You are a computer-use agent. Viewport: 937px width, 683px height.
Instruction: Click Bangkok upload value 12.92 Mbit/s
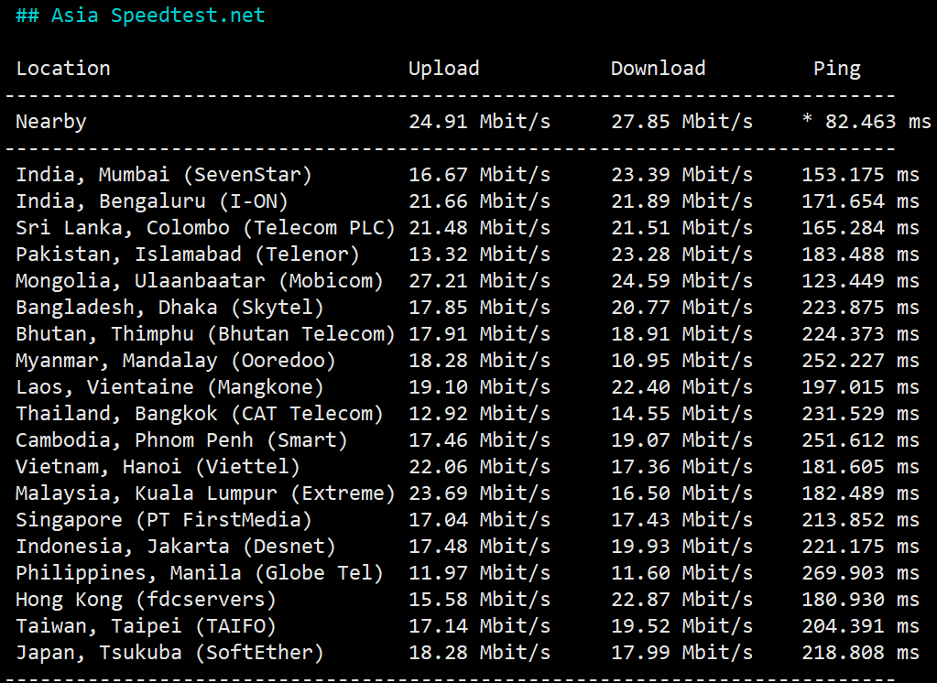pyautogui.click(x=479, y=414)
